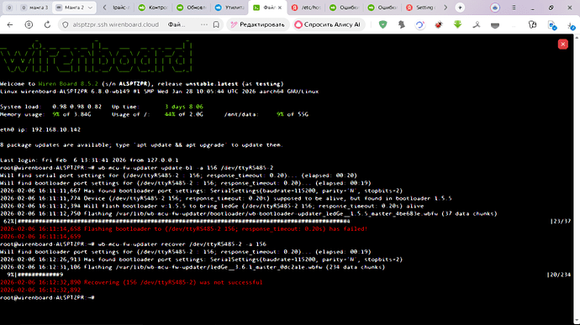Click the page translate icon with blue badge
The image size is (580, 325).
(552, 25)
